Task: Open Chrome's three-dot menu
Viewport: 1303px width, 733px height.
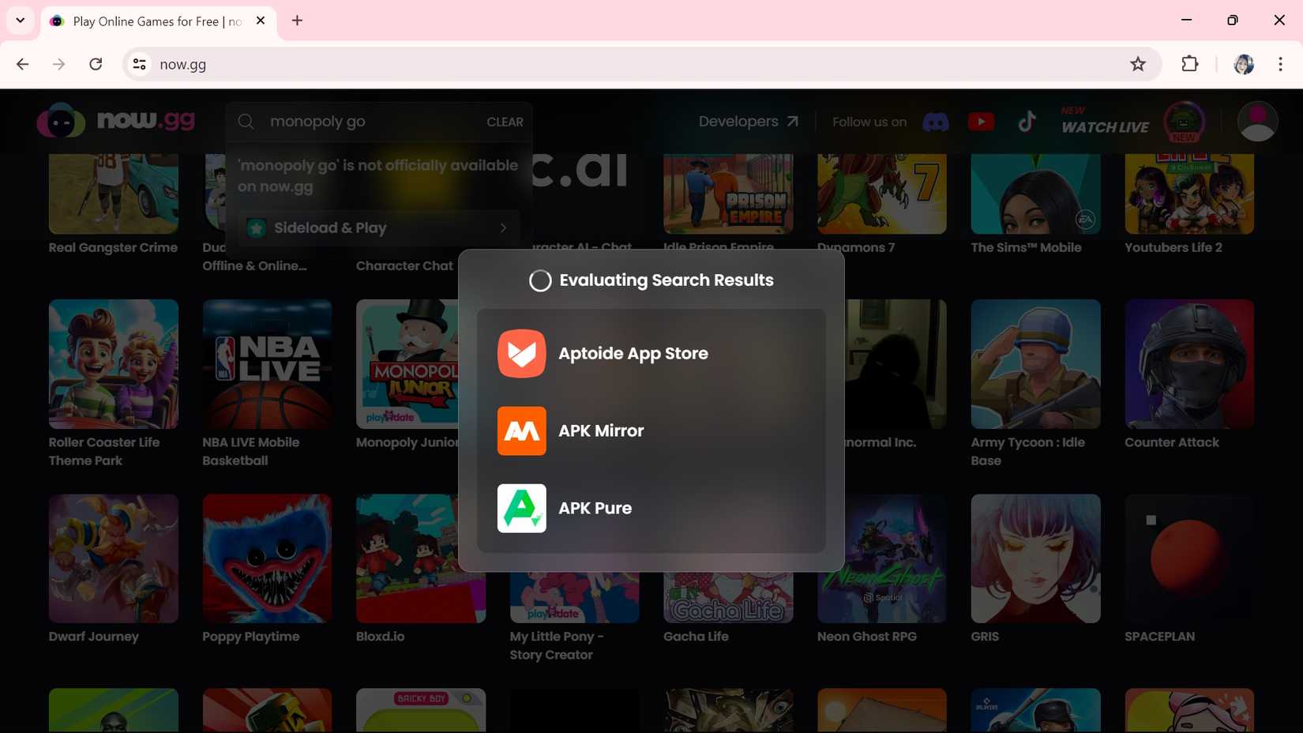Action: point(1280,65)
